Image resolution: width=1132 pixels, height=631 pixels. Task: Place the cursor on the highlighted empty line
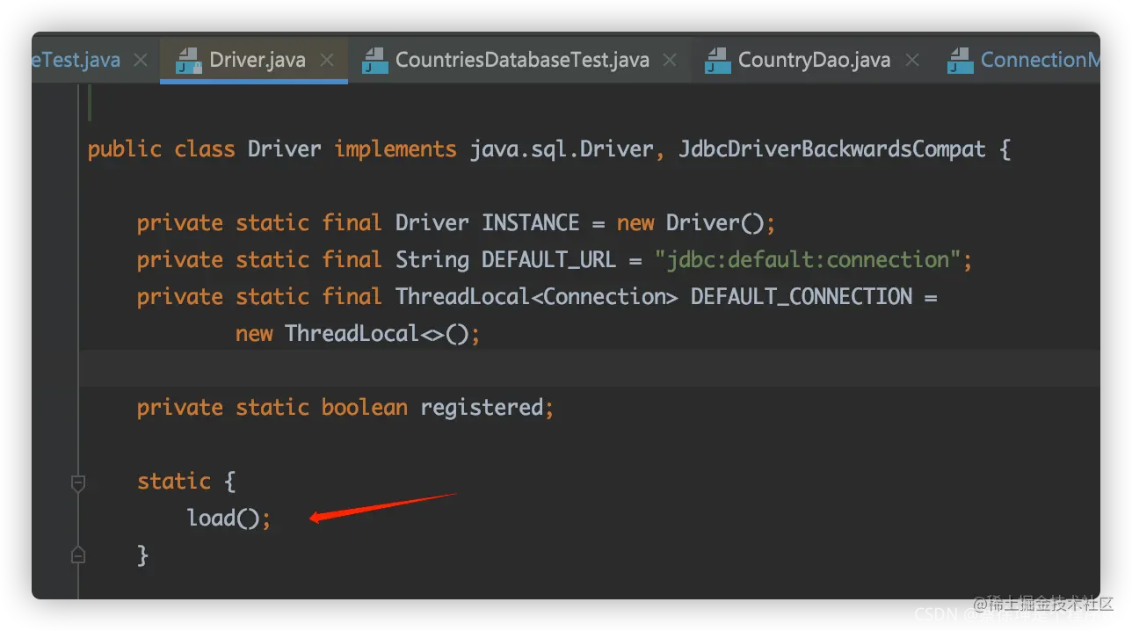coord(589,368)
